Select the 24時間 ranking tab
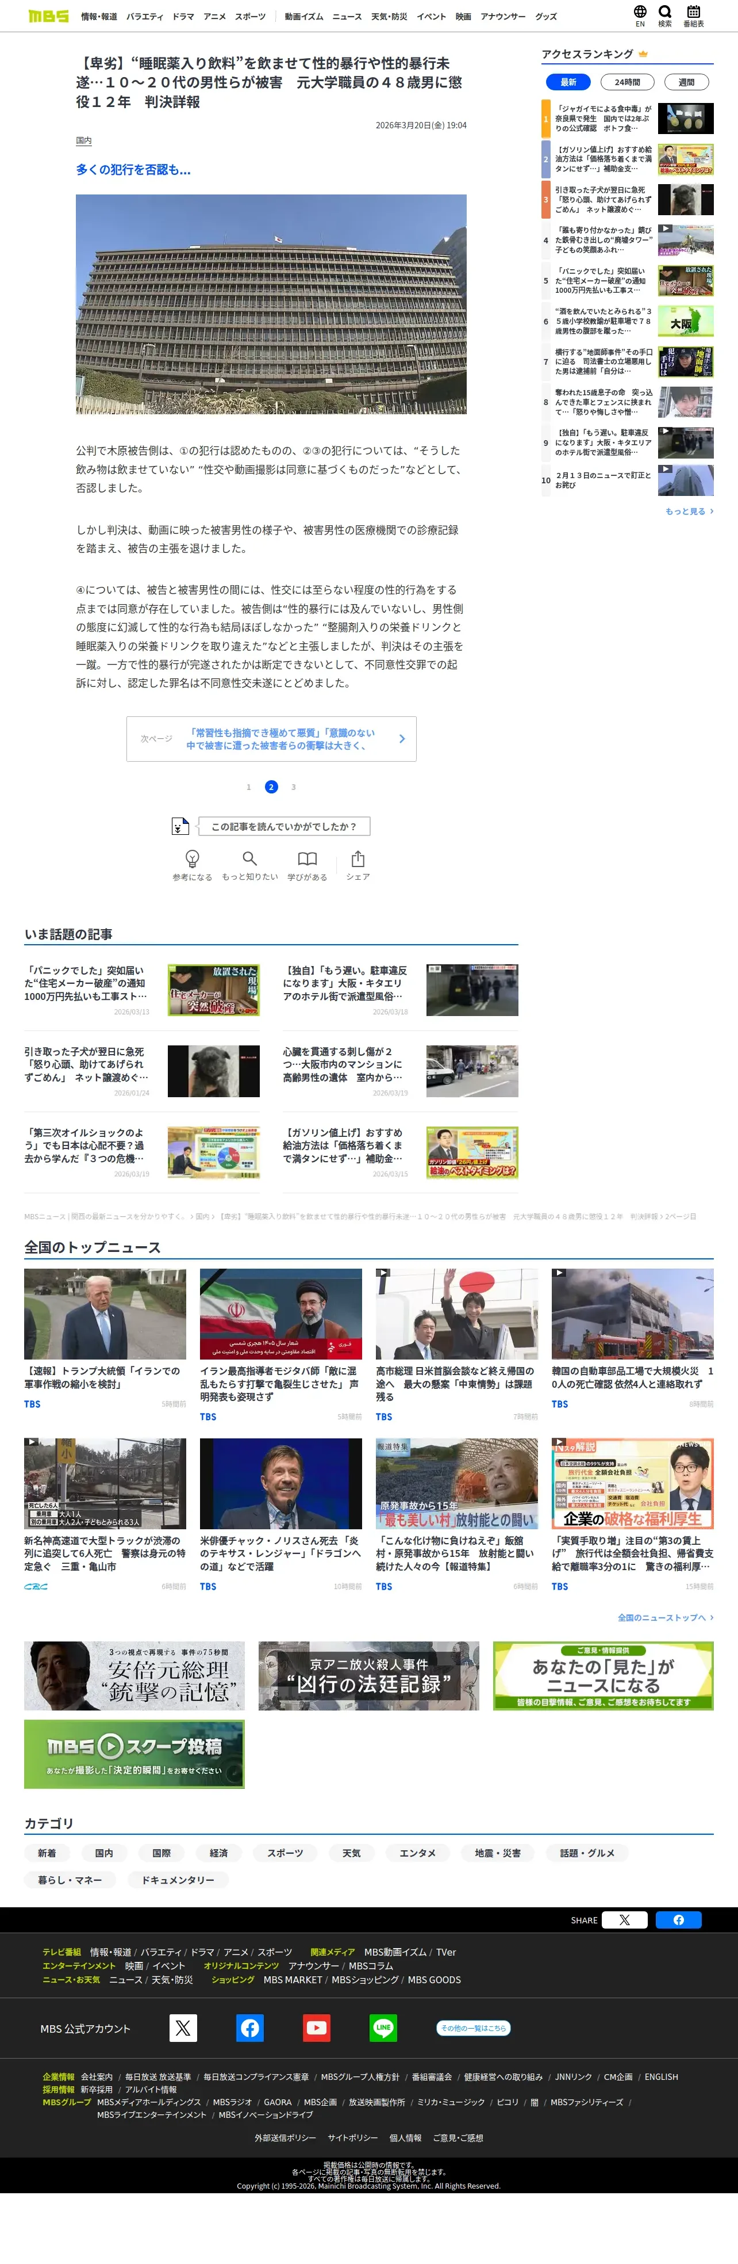This screenshot has width=738, height=2264. click(x=626, y=82)
